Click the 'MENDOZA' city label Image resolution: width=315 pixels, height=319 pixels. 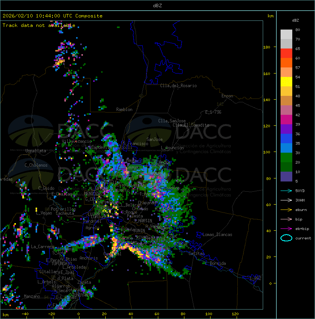tap(92, 194)
